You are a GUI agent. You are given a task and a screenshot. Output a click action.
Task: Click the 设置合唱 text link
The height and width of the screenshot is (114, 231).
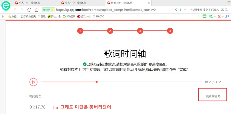211,96
